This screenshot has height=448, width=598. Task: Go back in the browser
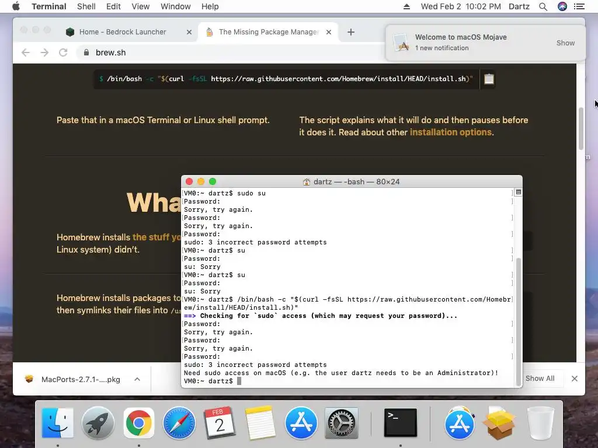click(26, 52)
